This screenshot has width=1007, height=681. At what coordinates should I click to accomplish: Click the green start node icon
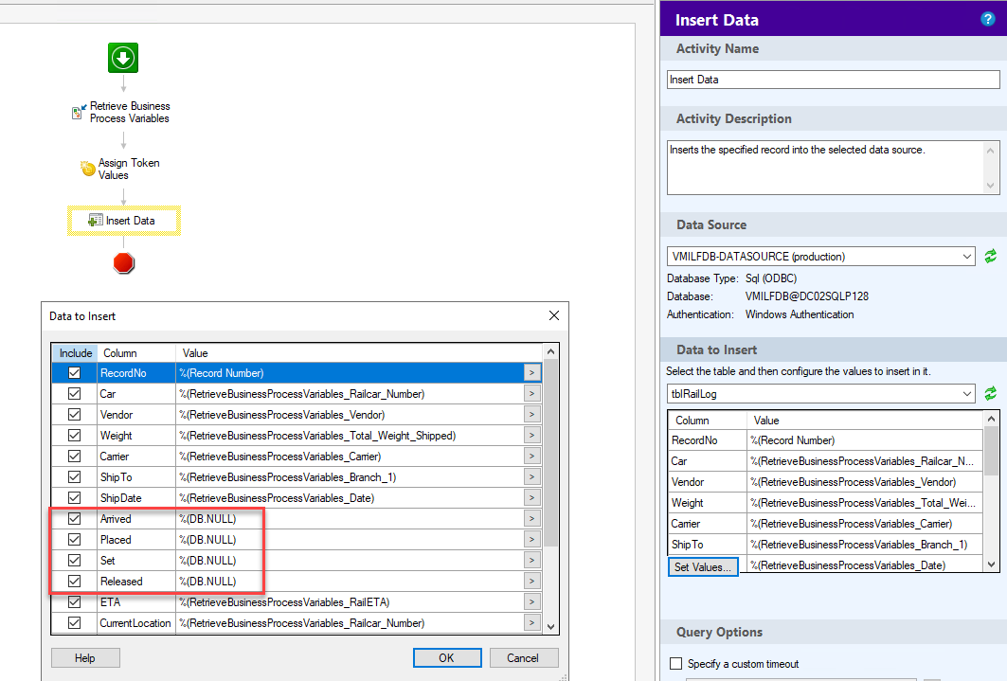(x=123, y=58)
